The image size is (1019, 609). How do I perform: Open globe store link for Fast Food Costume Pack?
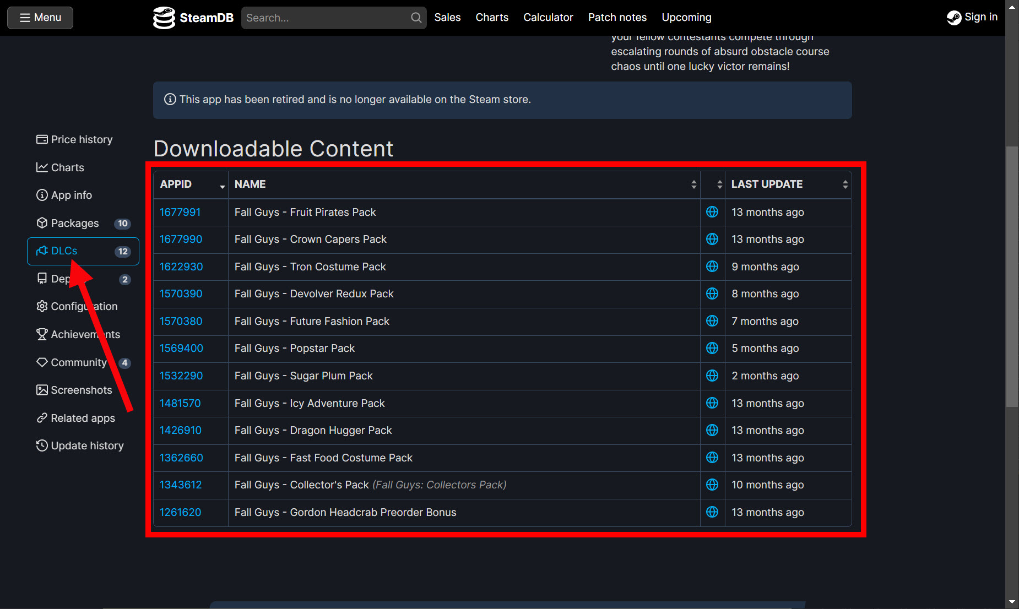coord(712,458)
